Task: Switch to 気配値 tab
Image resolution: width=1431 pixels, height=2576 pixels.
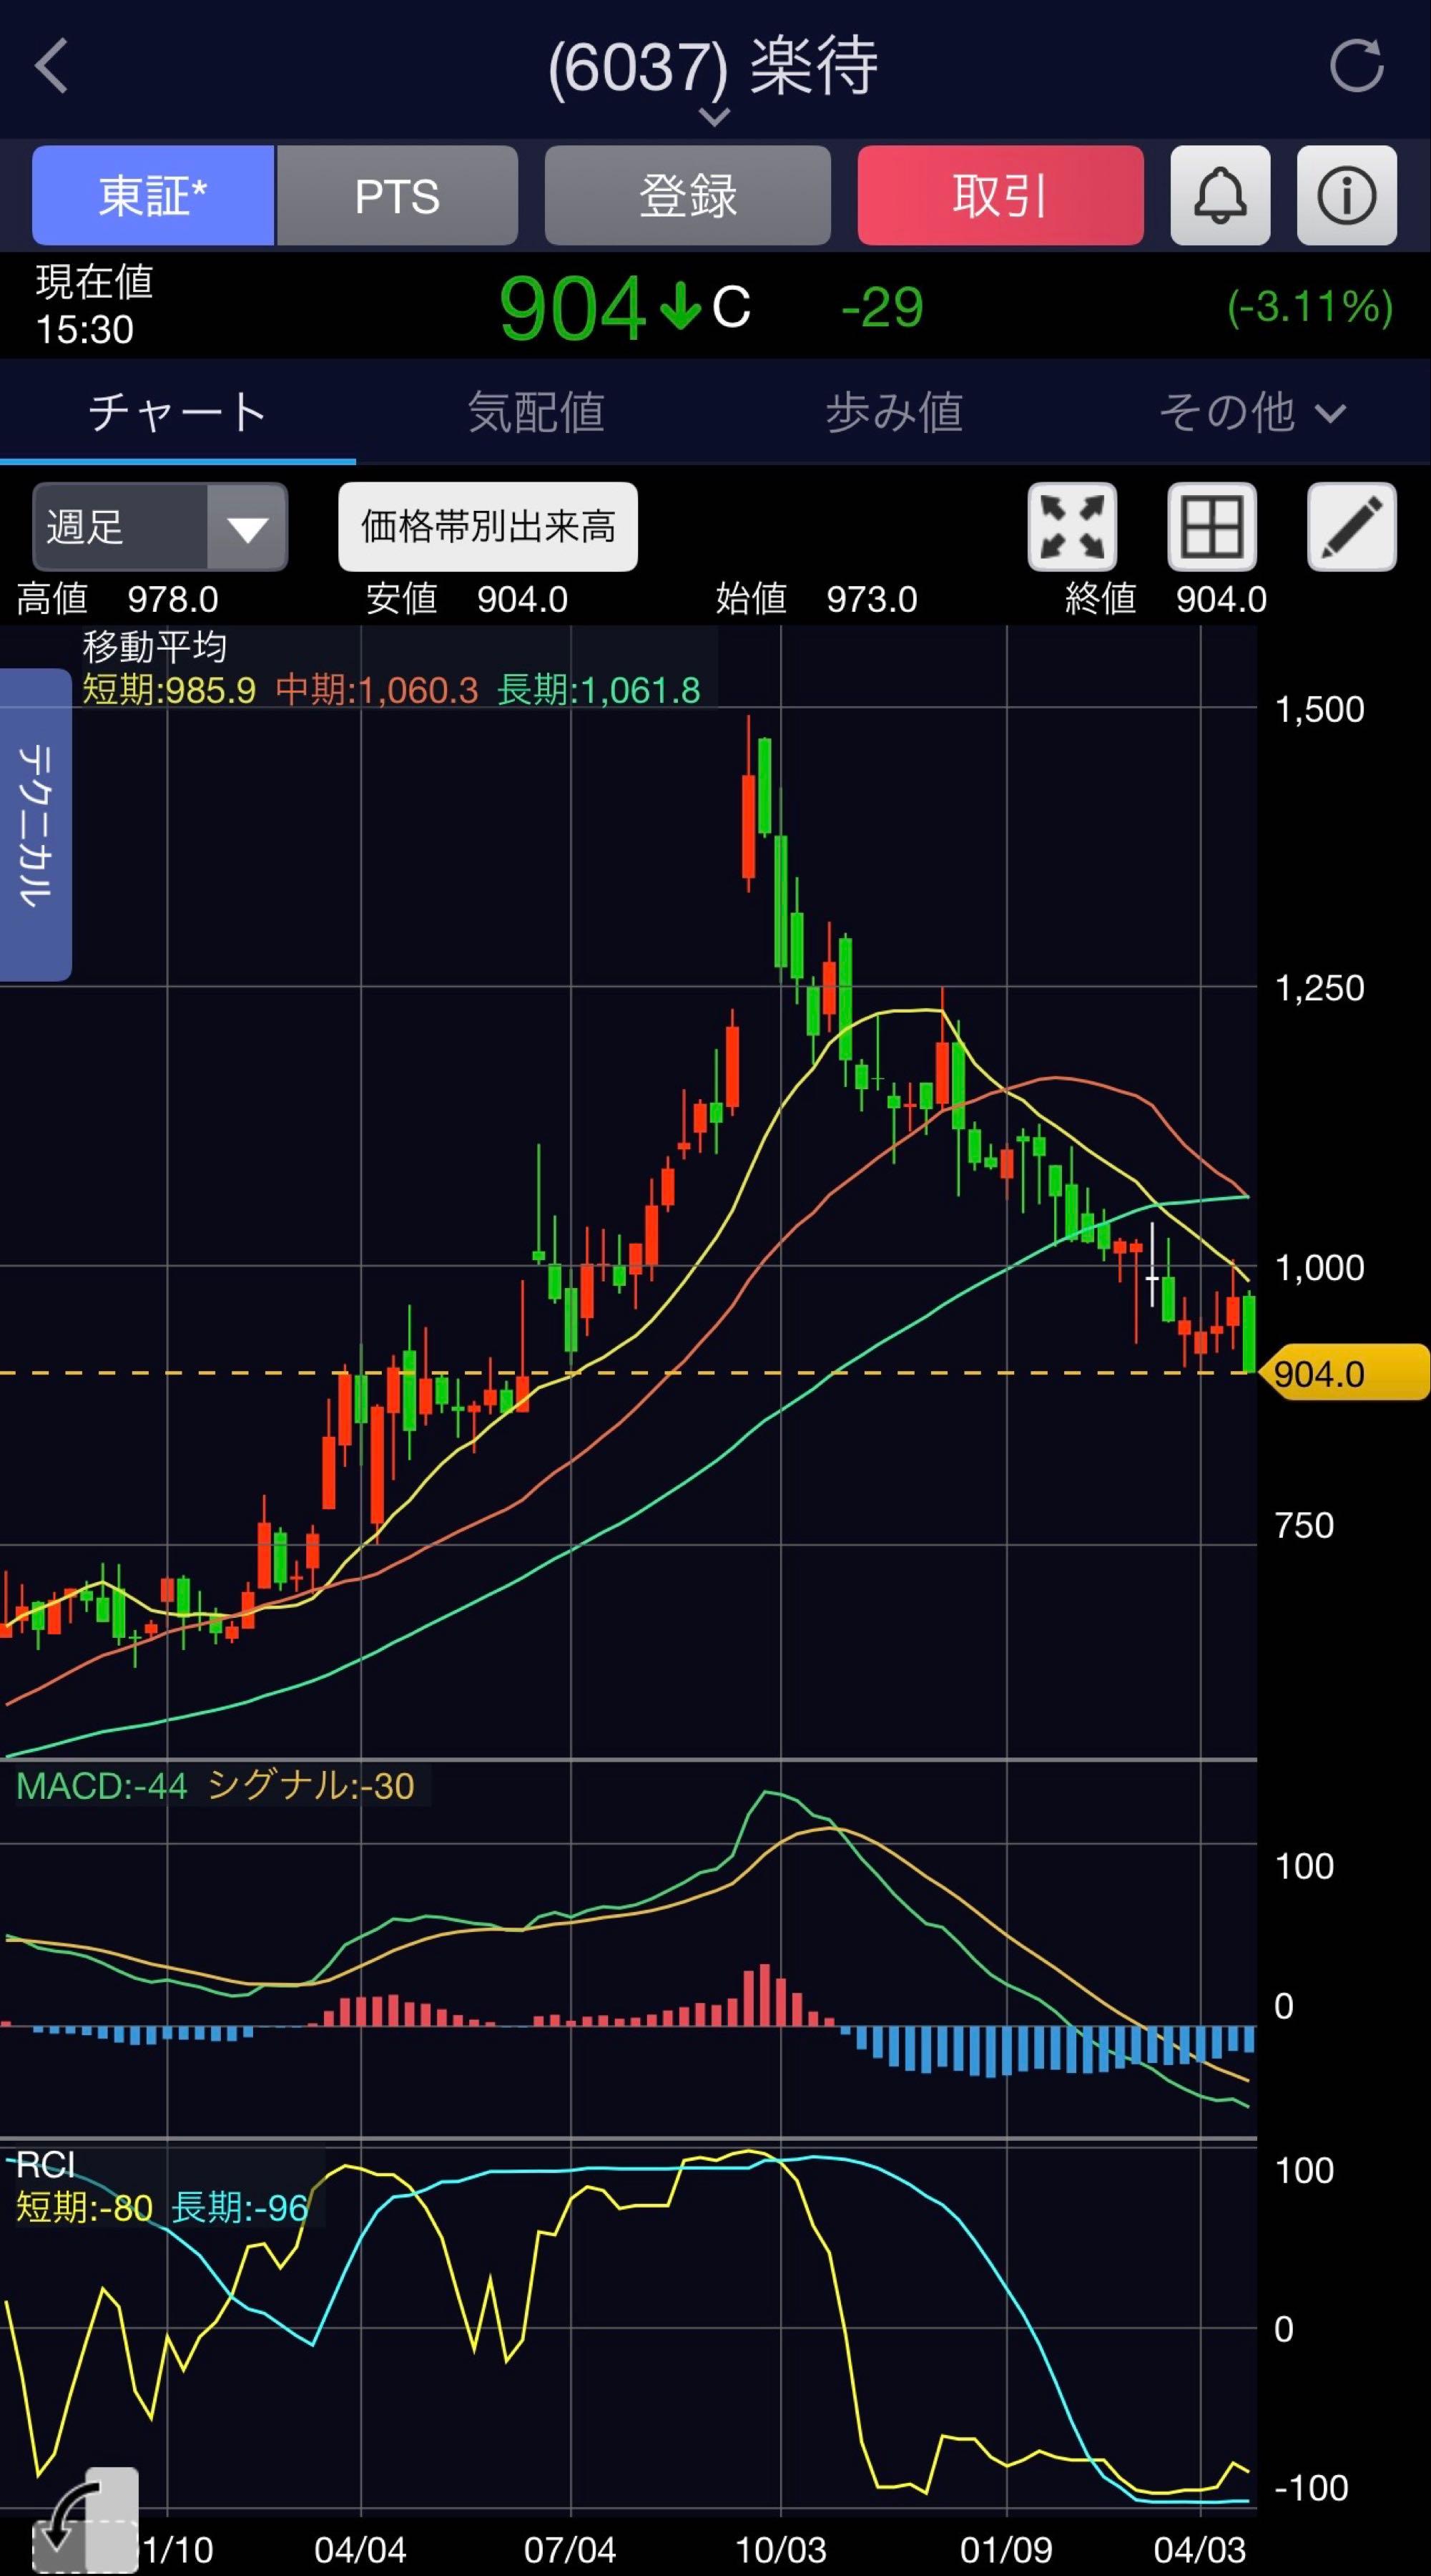Action: point(536,412)
